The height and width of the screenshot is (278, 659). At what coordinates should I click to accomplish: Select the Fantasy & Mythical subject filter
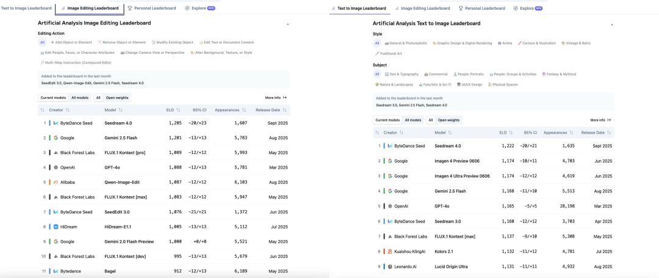[x=558, y=74]
